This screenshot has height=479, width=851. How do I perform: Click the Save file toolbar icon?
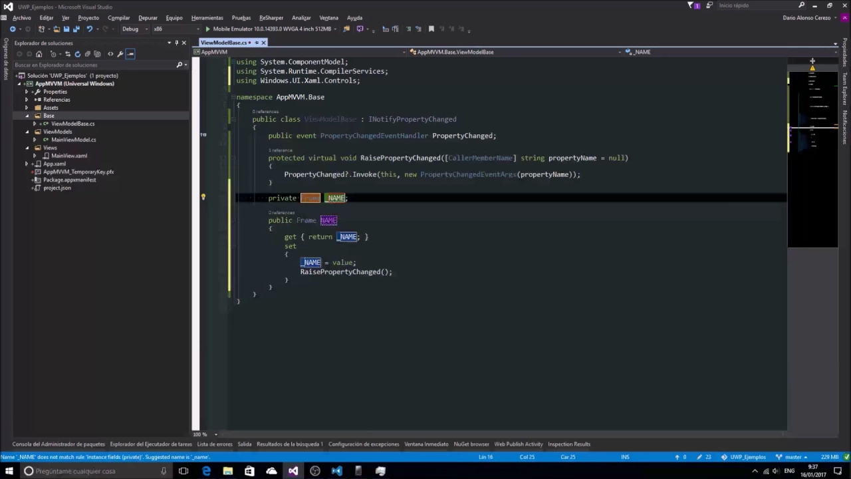[x=66, y=29]
